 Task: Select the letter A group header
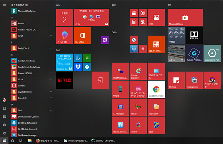pyautogui.click(x=12, y=18)
